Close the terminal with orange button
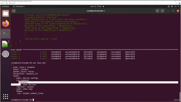181x102 pixels. (178, 11)
